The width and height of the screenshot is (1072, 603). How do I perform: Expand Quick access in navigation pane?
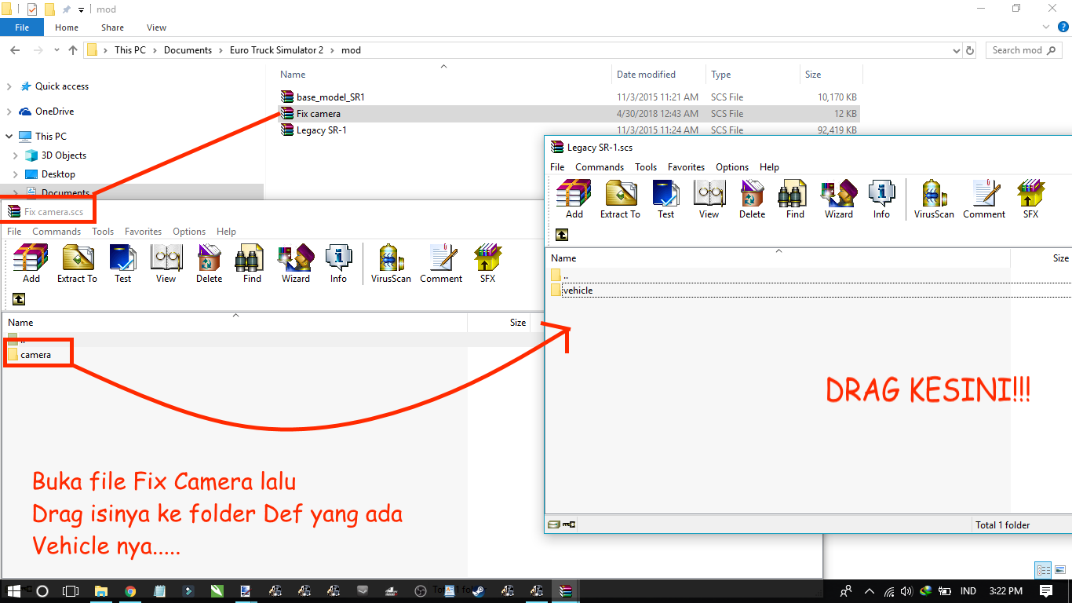point(9,86)
